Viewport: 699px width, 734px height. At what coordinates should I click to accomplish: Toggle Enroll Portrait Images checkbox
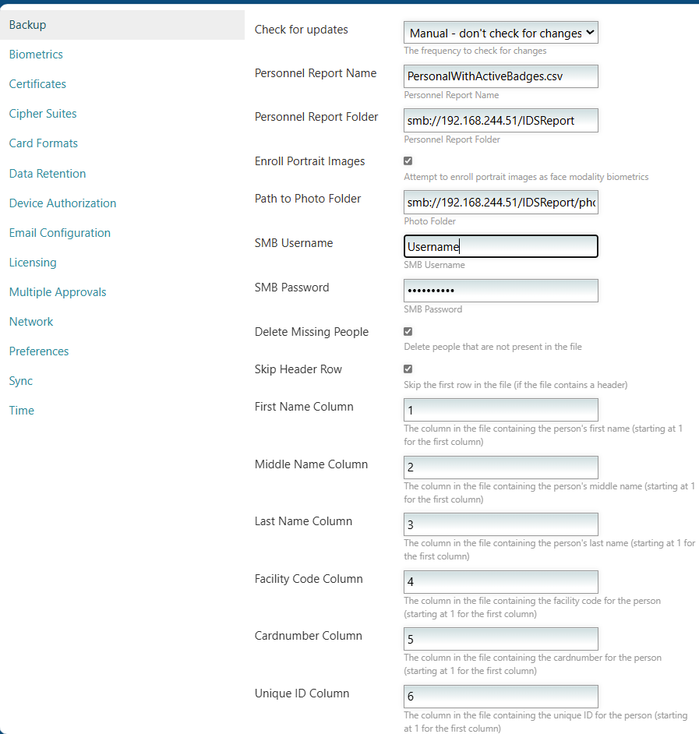point(408,161)
